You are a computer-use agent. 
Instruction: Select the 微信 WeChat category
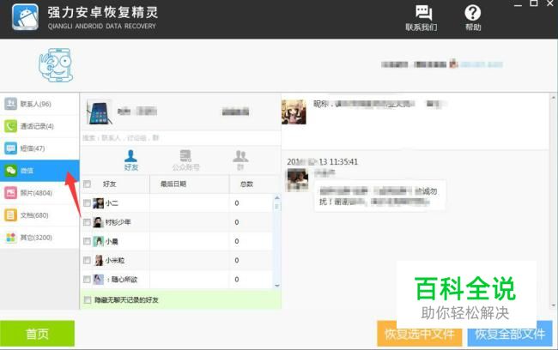pyautogui.click(x=39, y=171)
